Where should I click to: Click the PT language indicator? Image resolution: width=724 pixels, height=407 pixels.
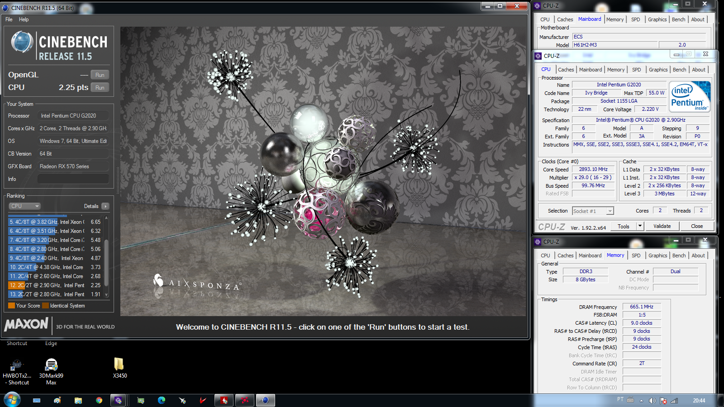(x=620, y=399)
